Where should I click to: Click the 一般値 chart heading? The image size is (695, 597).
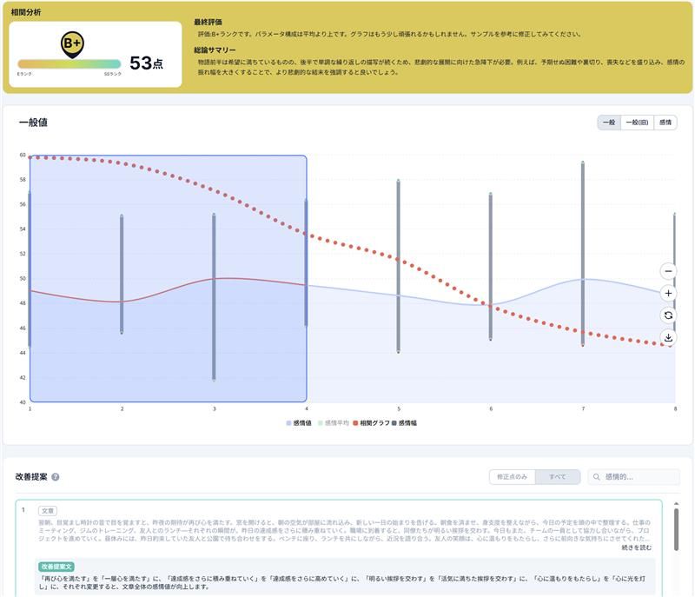pyautogui.click(x=33, y=123)
